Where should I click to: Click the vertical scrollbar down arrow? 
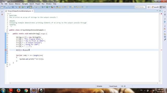click(160, 81)
